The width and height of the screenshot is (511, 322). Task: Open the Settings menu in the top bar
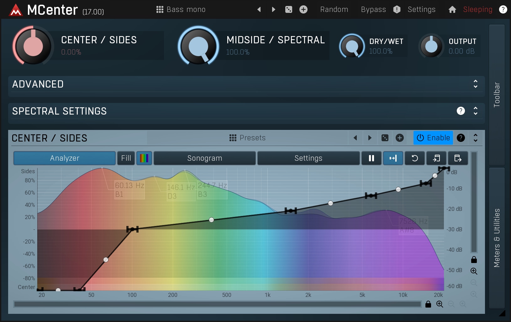pos(421,9)
